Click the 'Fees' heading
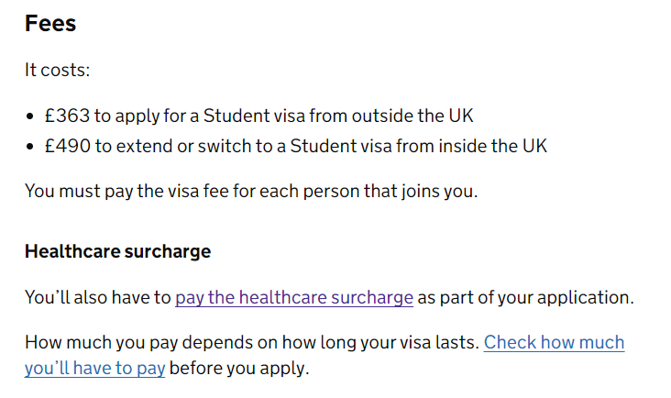 click(x=50, y=23)
